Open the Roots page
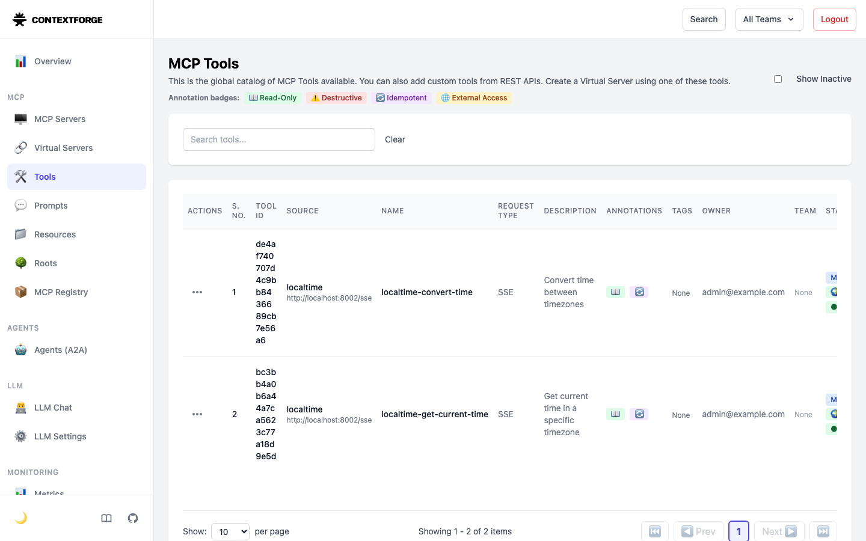 (x=76, y=263)
